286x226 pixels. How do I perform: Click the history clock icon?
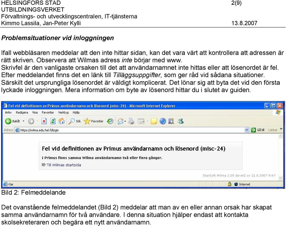(110, 121)
